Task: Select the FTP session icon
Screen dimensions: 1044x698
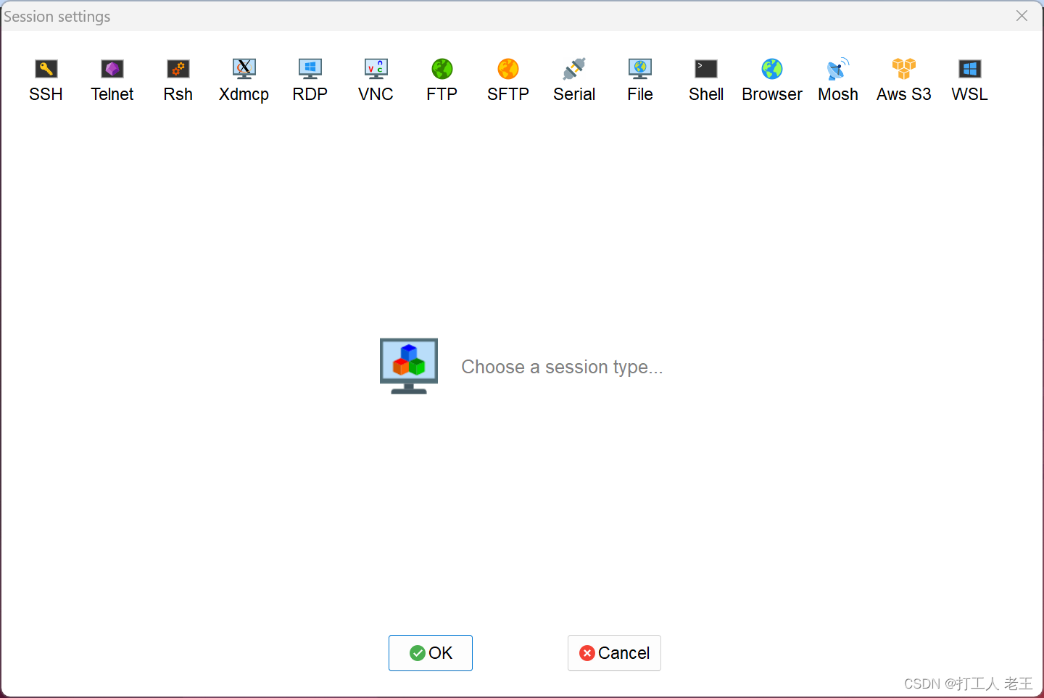Action: tap(442, 80)
